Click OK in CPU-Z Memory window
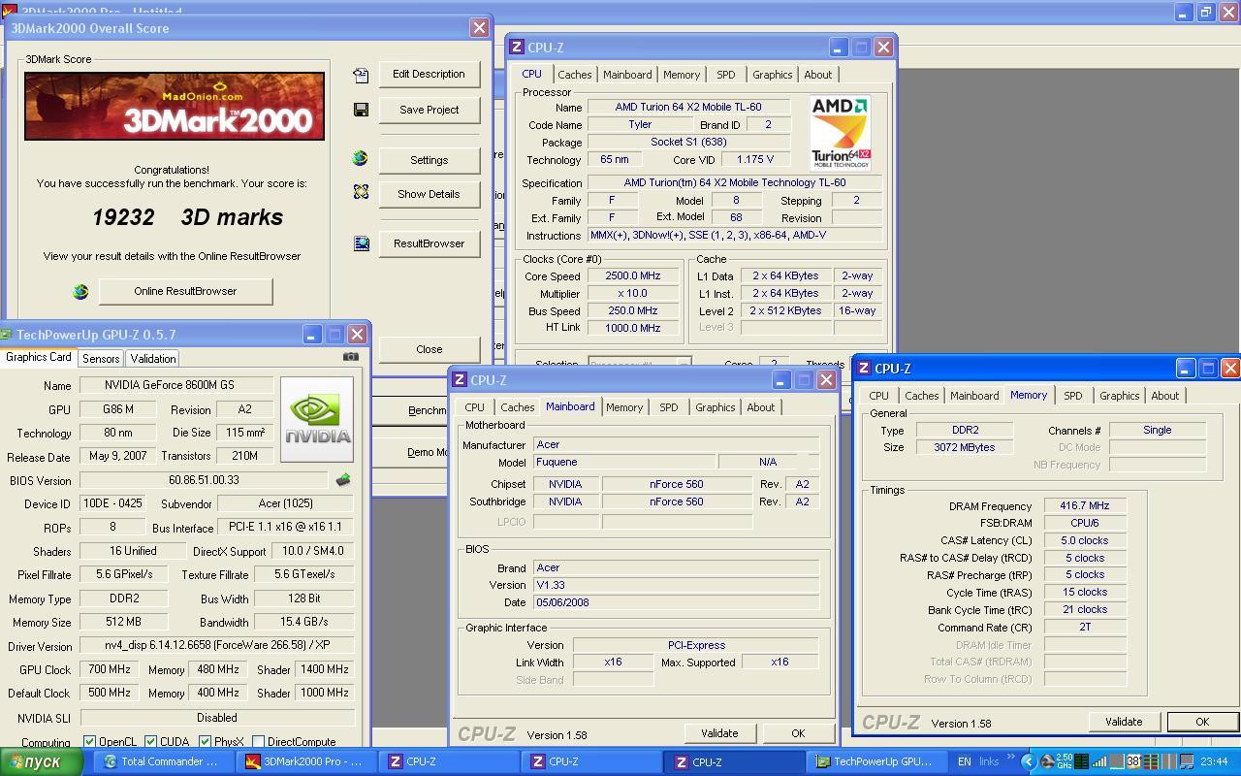 [x=1202, y=722]
